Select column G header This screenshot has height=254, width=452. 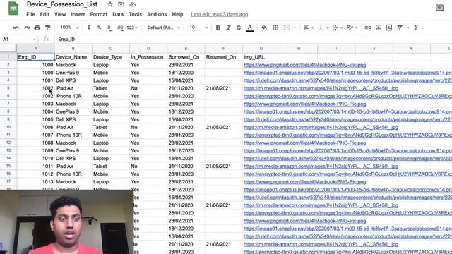261,49
